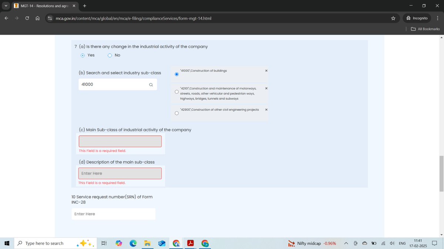Open the browser home page
Screen dimensions: 444x249
[x=38, y=18]
